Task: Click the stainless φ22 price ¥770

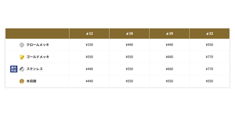Action: [x=209, y=69]
